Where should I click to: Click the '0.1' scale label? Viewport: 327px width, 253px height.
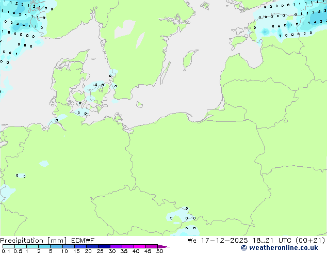coord(6,251)
